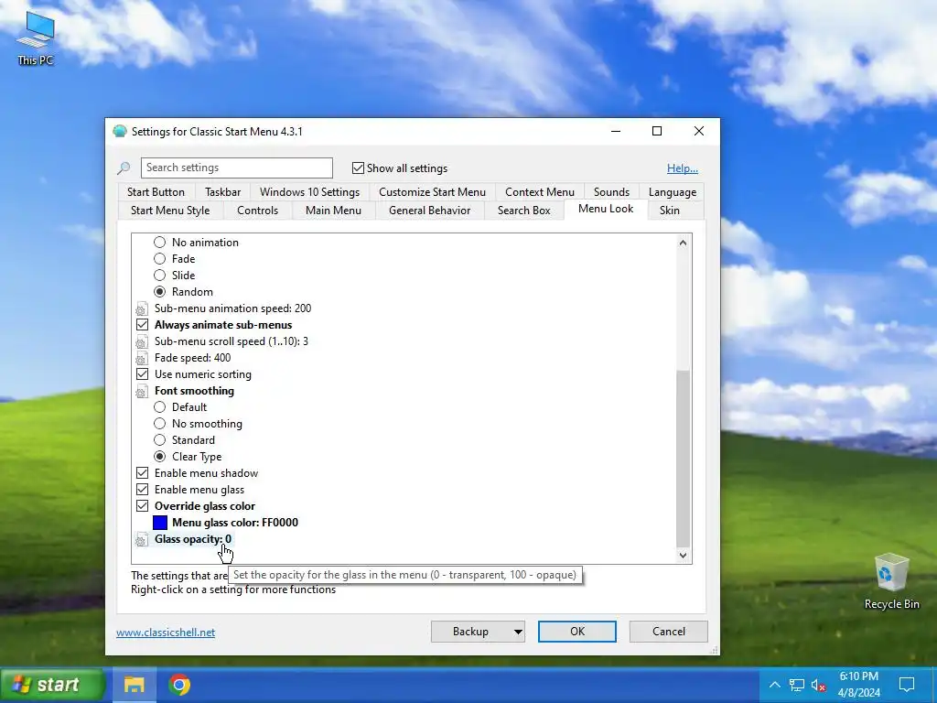This screenshot has width=937, height=703.
Task: Open the taskbar clock and date
Action: coord(858,685)
